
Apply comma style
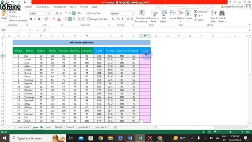pos(122,19)
